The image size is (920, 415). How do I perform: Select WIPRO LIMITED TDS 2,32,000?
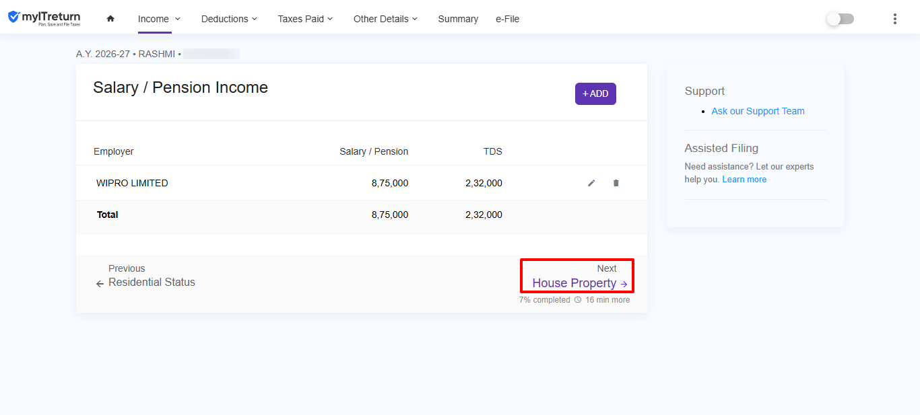pos(484,183)
